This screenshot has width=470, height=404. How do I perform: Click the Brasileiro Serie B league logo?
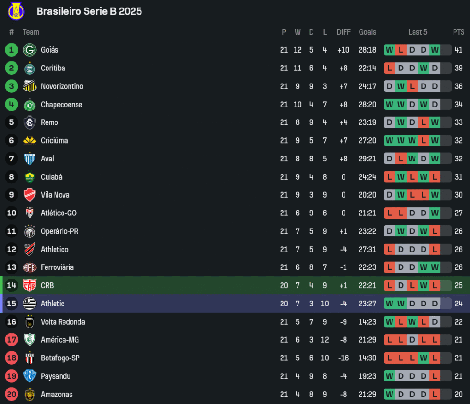click(x=16, y=11)
